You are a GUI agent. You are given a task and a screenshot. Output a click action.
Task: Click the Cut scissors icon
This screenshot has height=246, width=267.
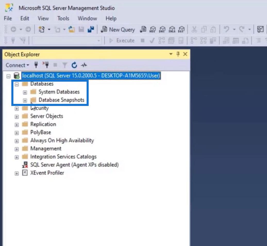[194, 29]
